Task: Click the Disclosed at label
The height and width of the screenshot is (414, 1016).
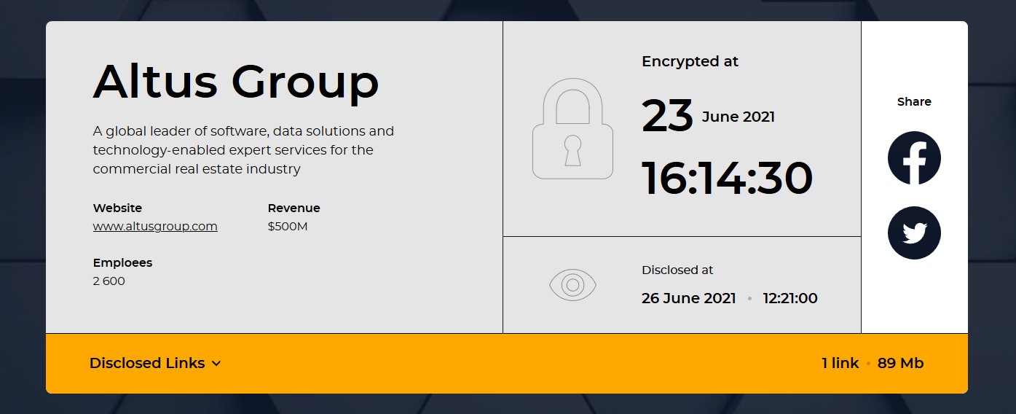Action: tap(677, 270)
